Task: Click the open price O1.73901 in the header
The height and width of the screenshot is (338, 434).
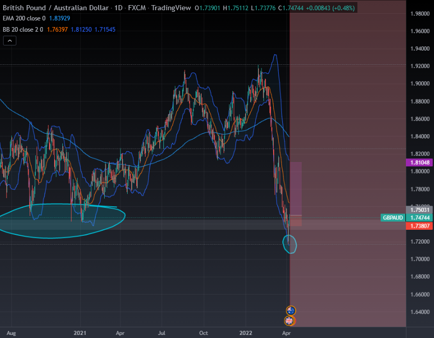Action: click(207, 8)
